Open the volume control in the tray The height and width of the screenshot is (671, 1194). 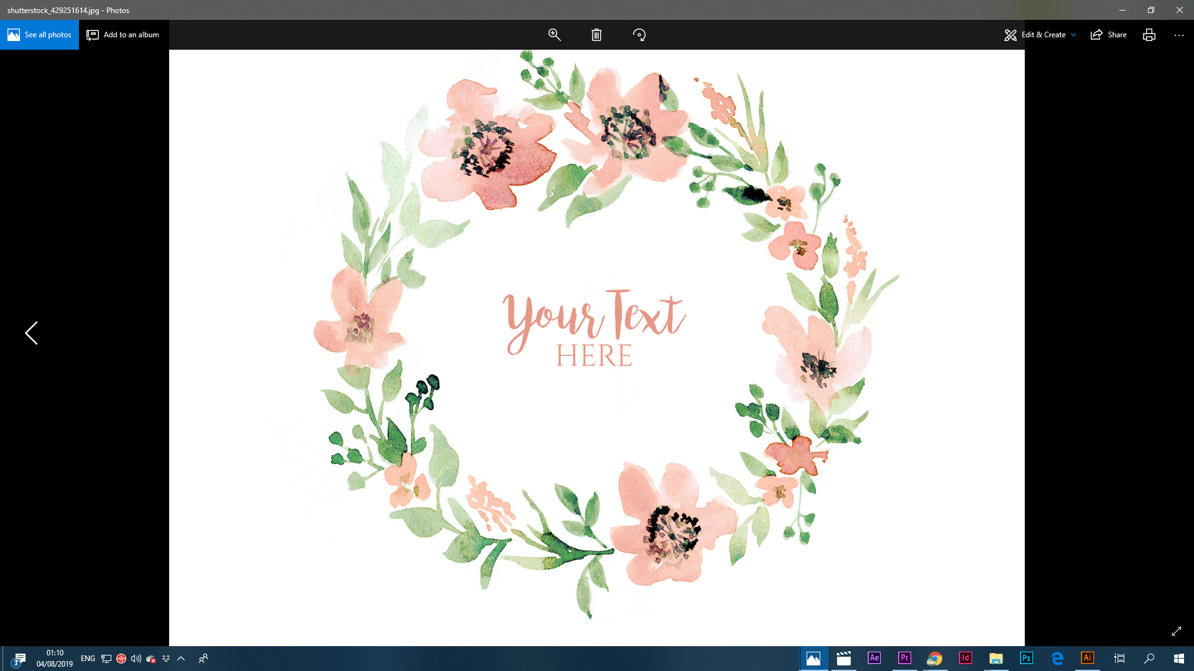136,659
